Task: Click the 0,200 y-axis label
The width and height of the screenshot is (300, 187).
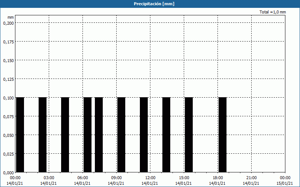Action: [x=8, y=23]
